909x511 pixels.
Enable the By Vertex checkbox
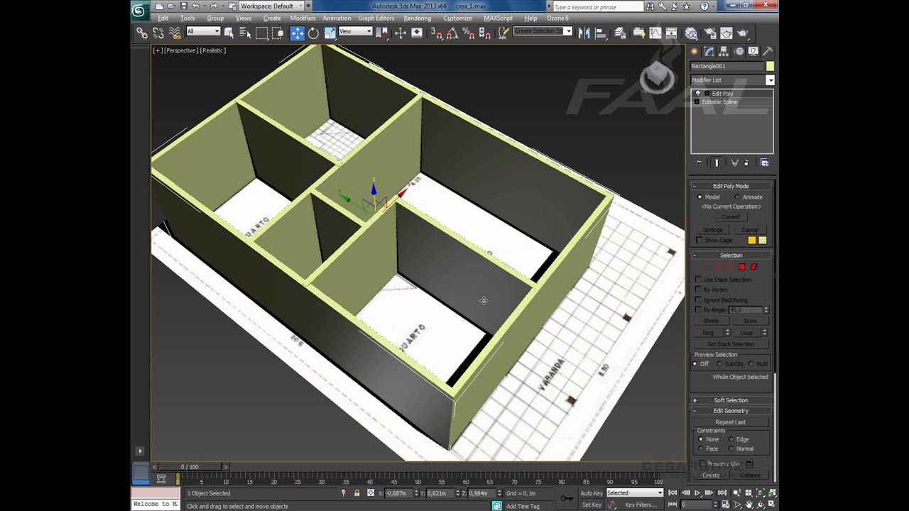699,290
